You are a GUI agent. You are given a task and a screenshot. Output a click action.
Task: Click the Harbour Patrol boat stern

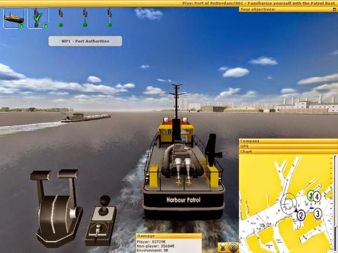[x=183, y=200]
